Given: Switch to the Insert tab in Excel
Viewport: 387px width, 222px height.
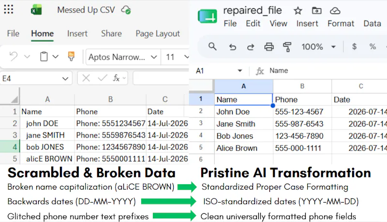Looking at the screenshot, I should pyautogui.click(x=77, y=33).
